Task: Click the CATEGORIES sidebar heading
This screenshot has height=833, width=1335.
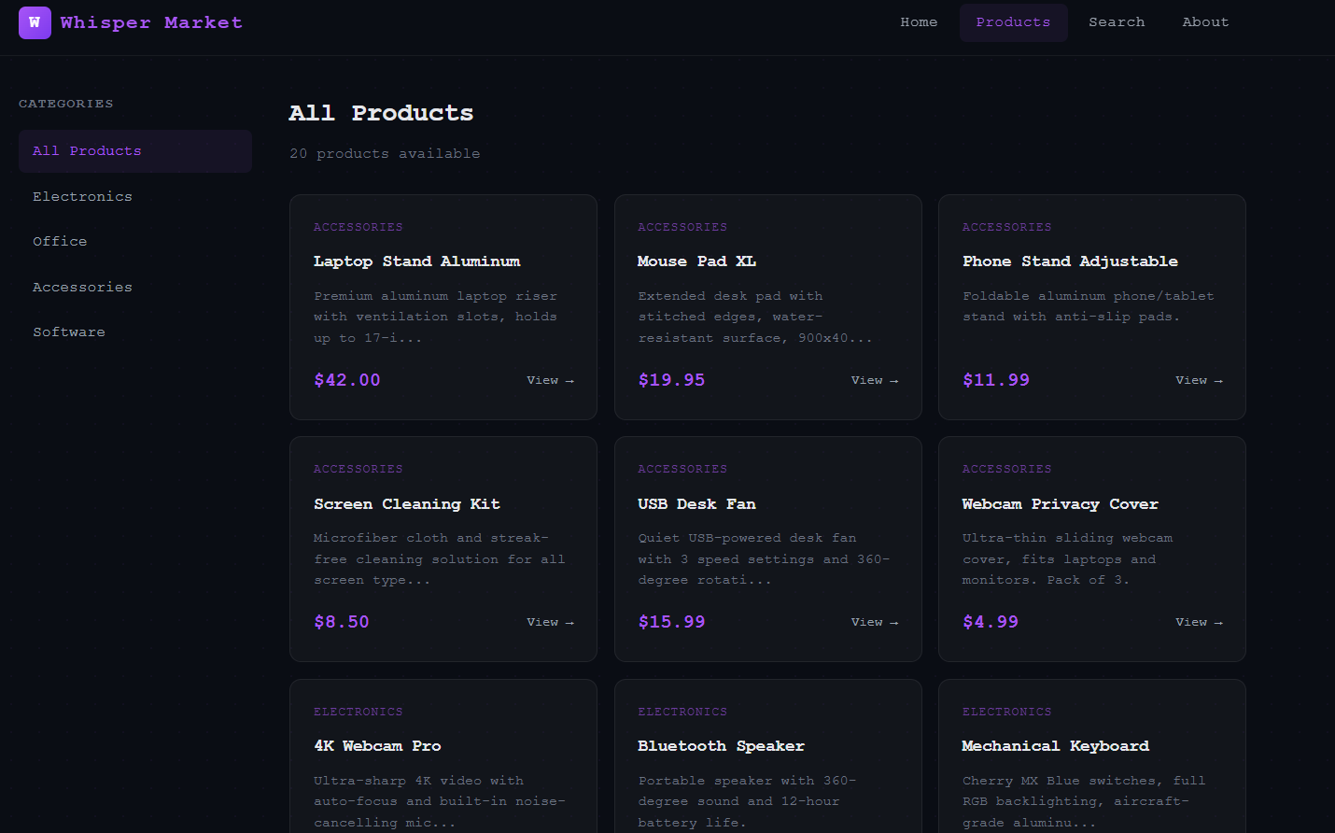Action: click(66, 104)
